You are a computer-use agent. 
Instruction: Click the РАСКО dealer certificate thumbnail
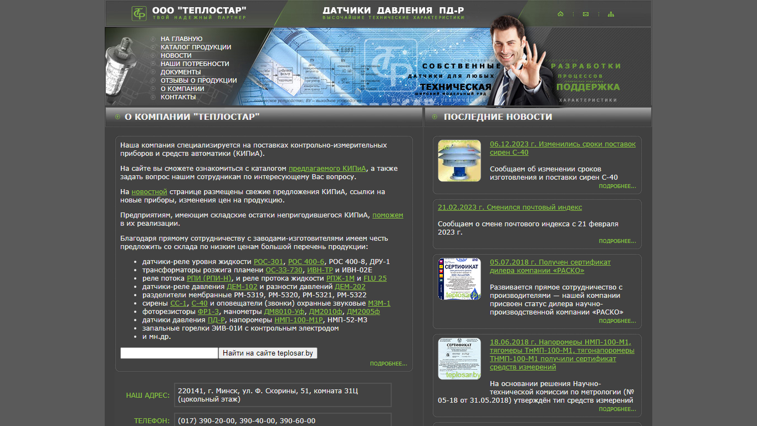[459, 278]
